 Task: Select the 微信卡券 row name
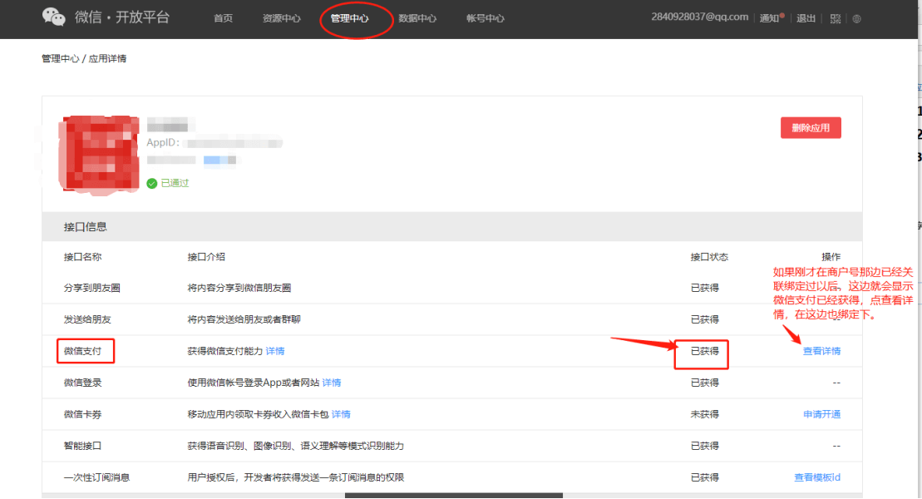tap(82, 414)
